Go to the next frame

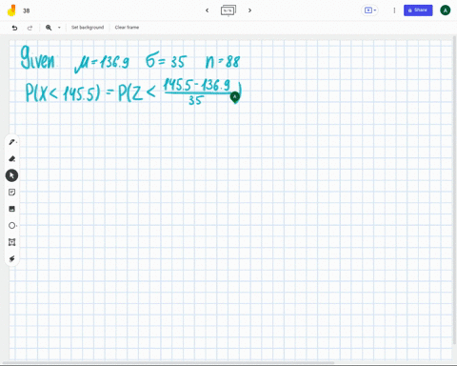coord(249,10)
